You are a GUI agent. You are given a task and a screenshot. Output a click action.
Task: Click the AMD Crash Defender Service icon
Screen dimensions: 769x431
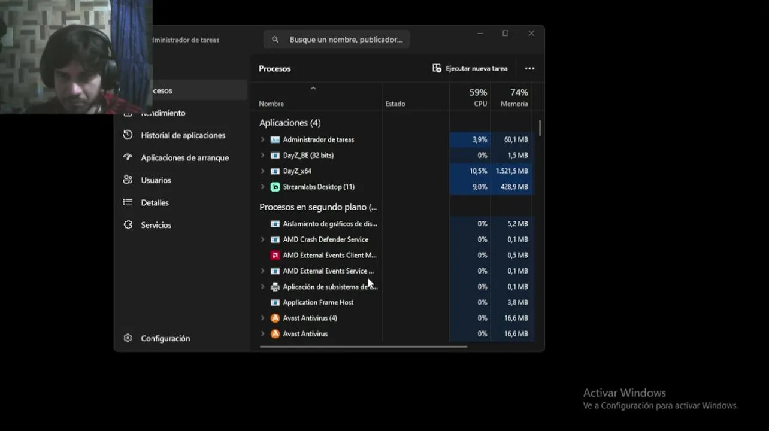275,239
